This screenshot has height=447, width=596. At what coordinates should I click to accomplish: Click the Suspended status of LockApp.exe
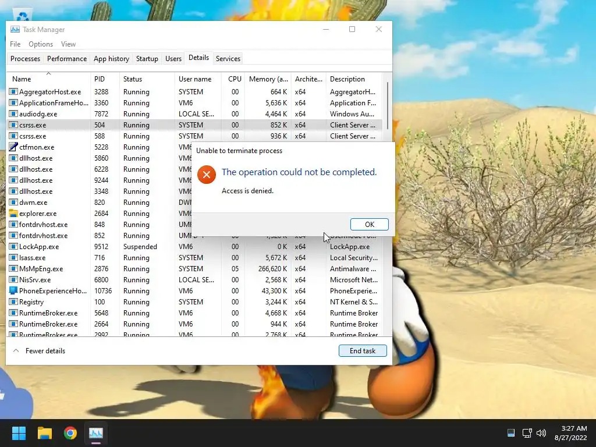click(x=140, y=246)
